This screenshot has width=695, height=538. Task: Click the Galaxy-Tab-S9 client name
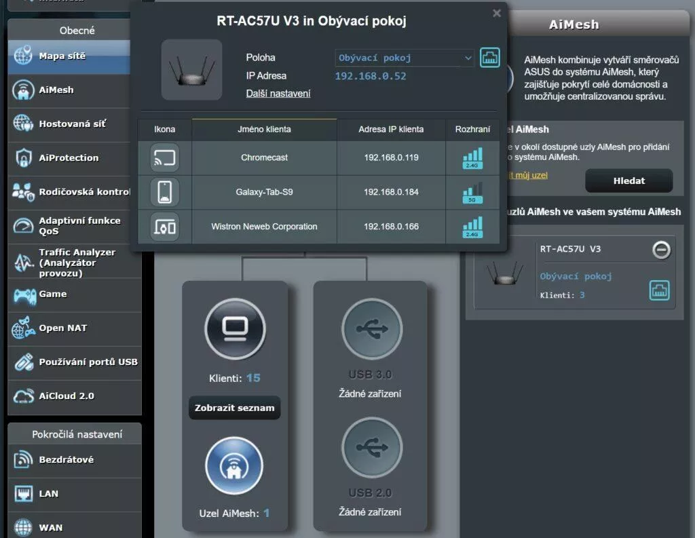[264, 192]
